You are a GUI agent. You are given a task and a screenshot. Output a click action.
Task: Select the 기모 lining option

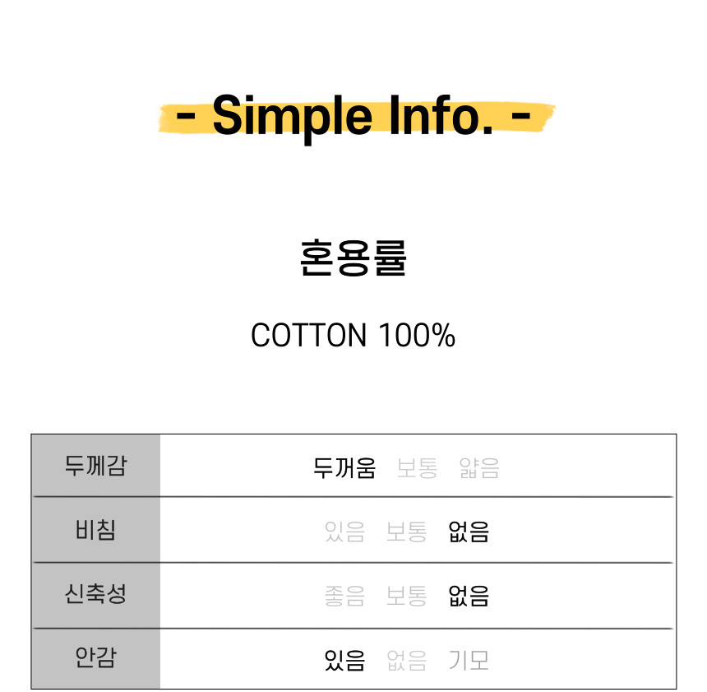(469, 661)
